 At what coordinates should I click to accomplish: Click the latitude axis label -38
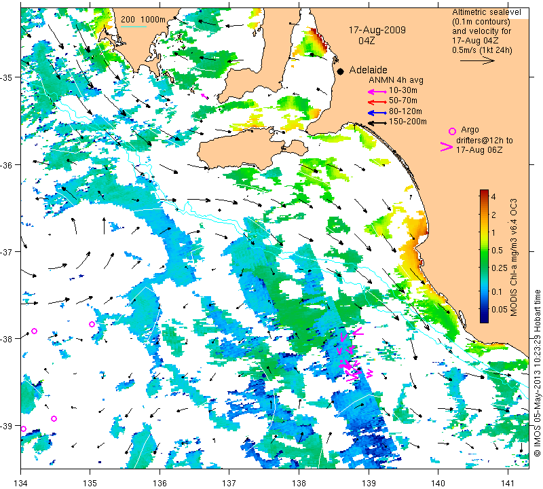(x=7, y=339)
